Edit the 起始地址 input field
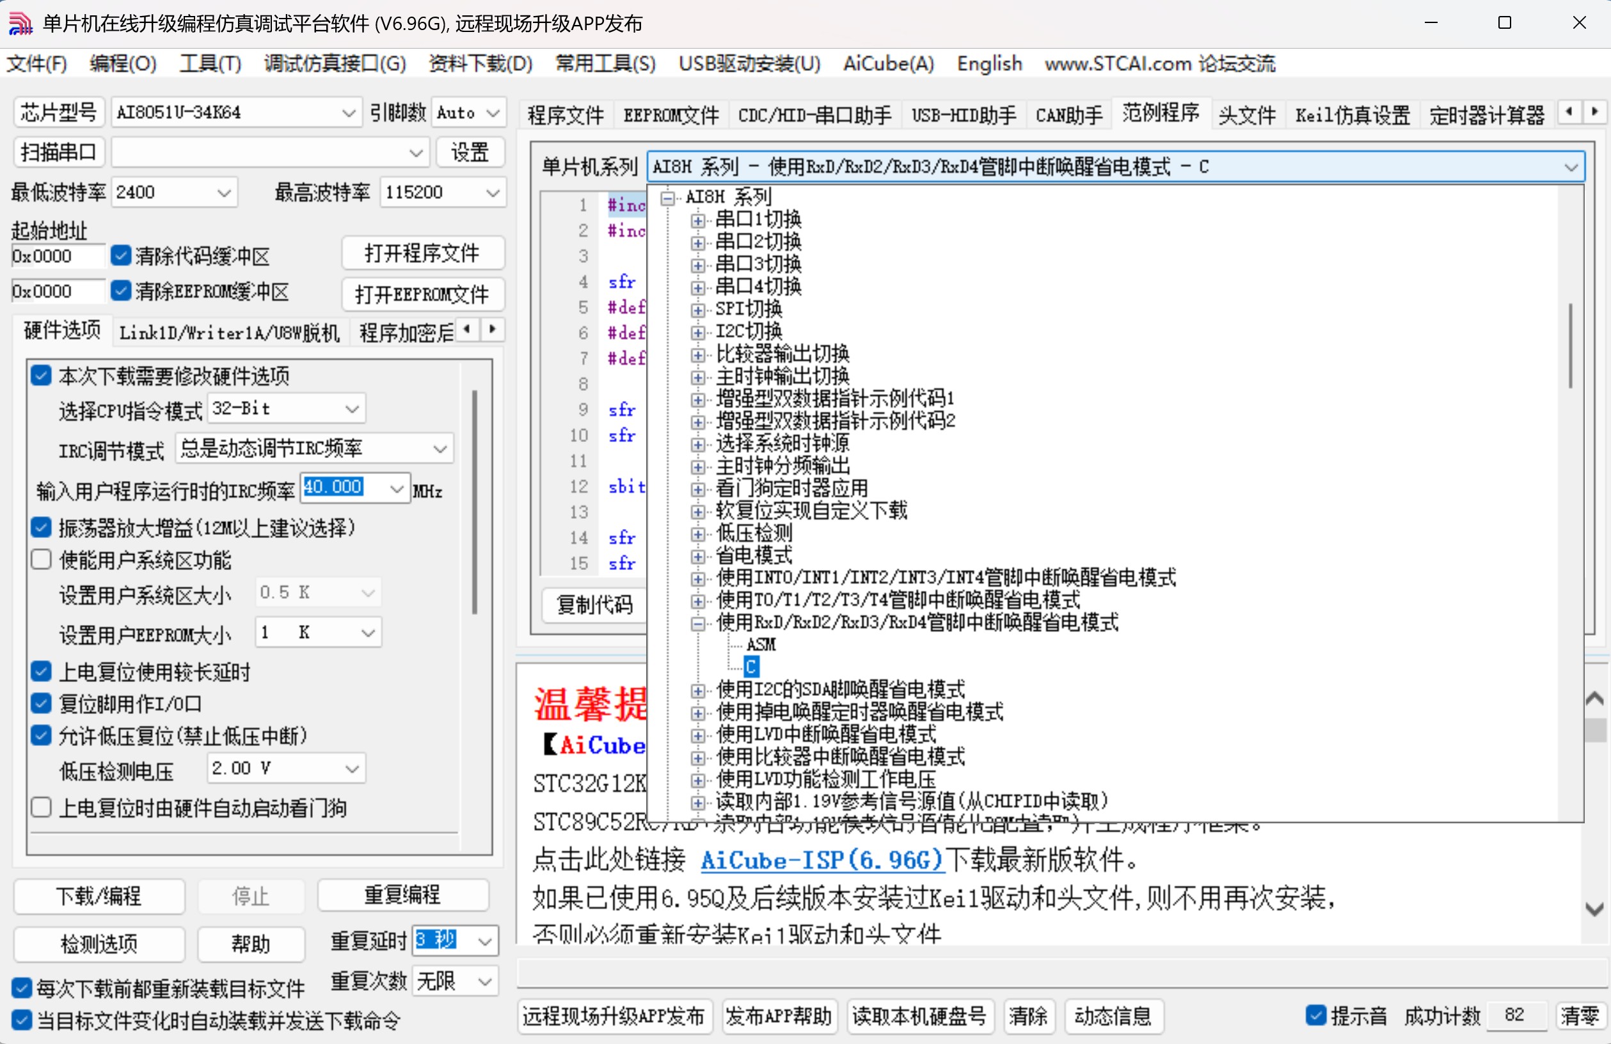This screenshot has width=1611, height=1044. pos(56,255)
